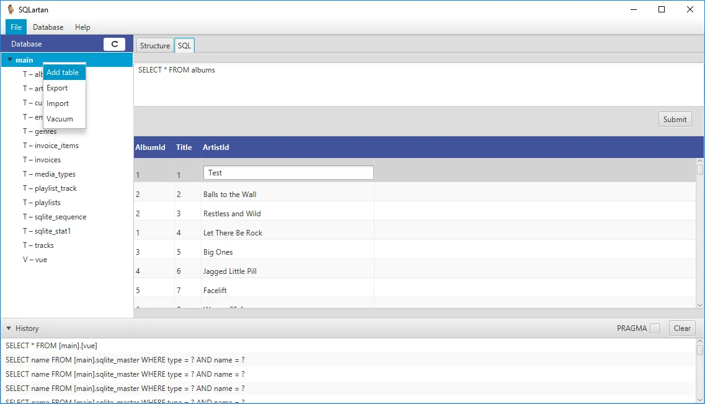Click the SQL query text area
This screenshot has height=404, width=705.
[x=419, y=84]
